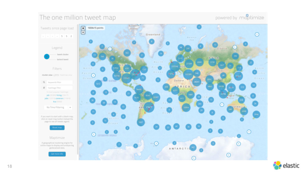Open the 10954 cluster in southern Africa
This screenshot has height=172, width=306.
point(186,107)
